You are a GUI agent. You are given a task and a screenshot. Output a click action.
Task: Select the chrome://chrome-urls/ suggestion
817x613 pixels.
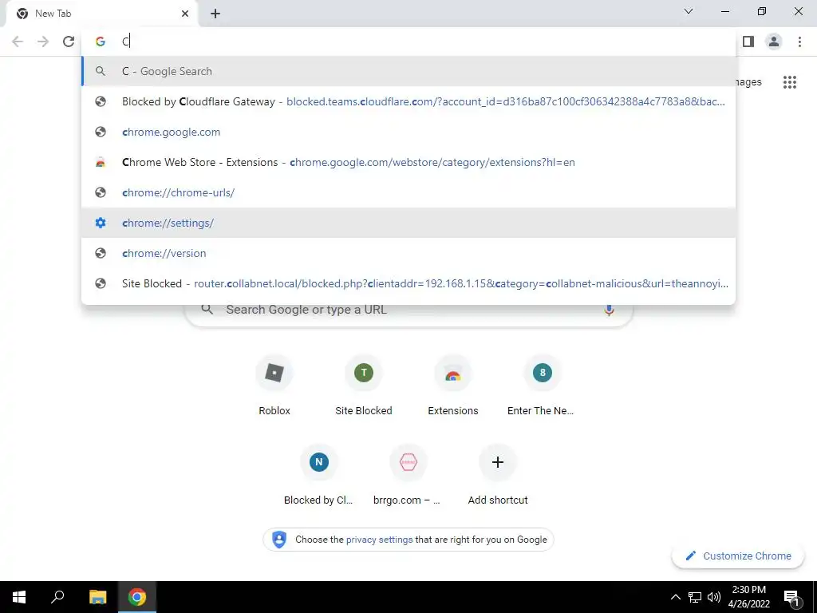(x=408, y=192)
